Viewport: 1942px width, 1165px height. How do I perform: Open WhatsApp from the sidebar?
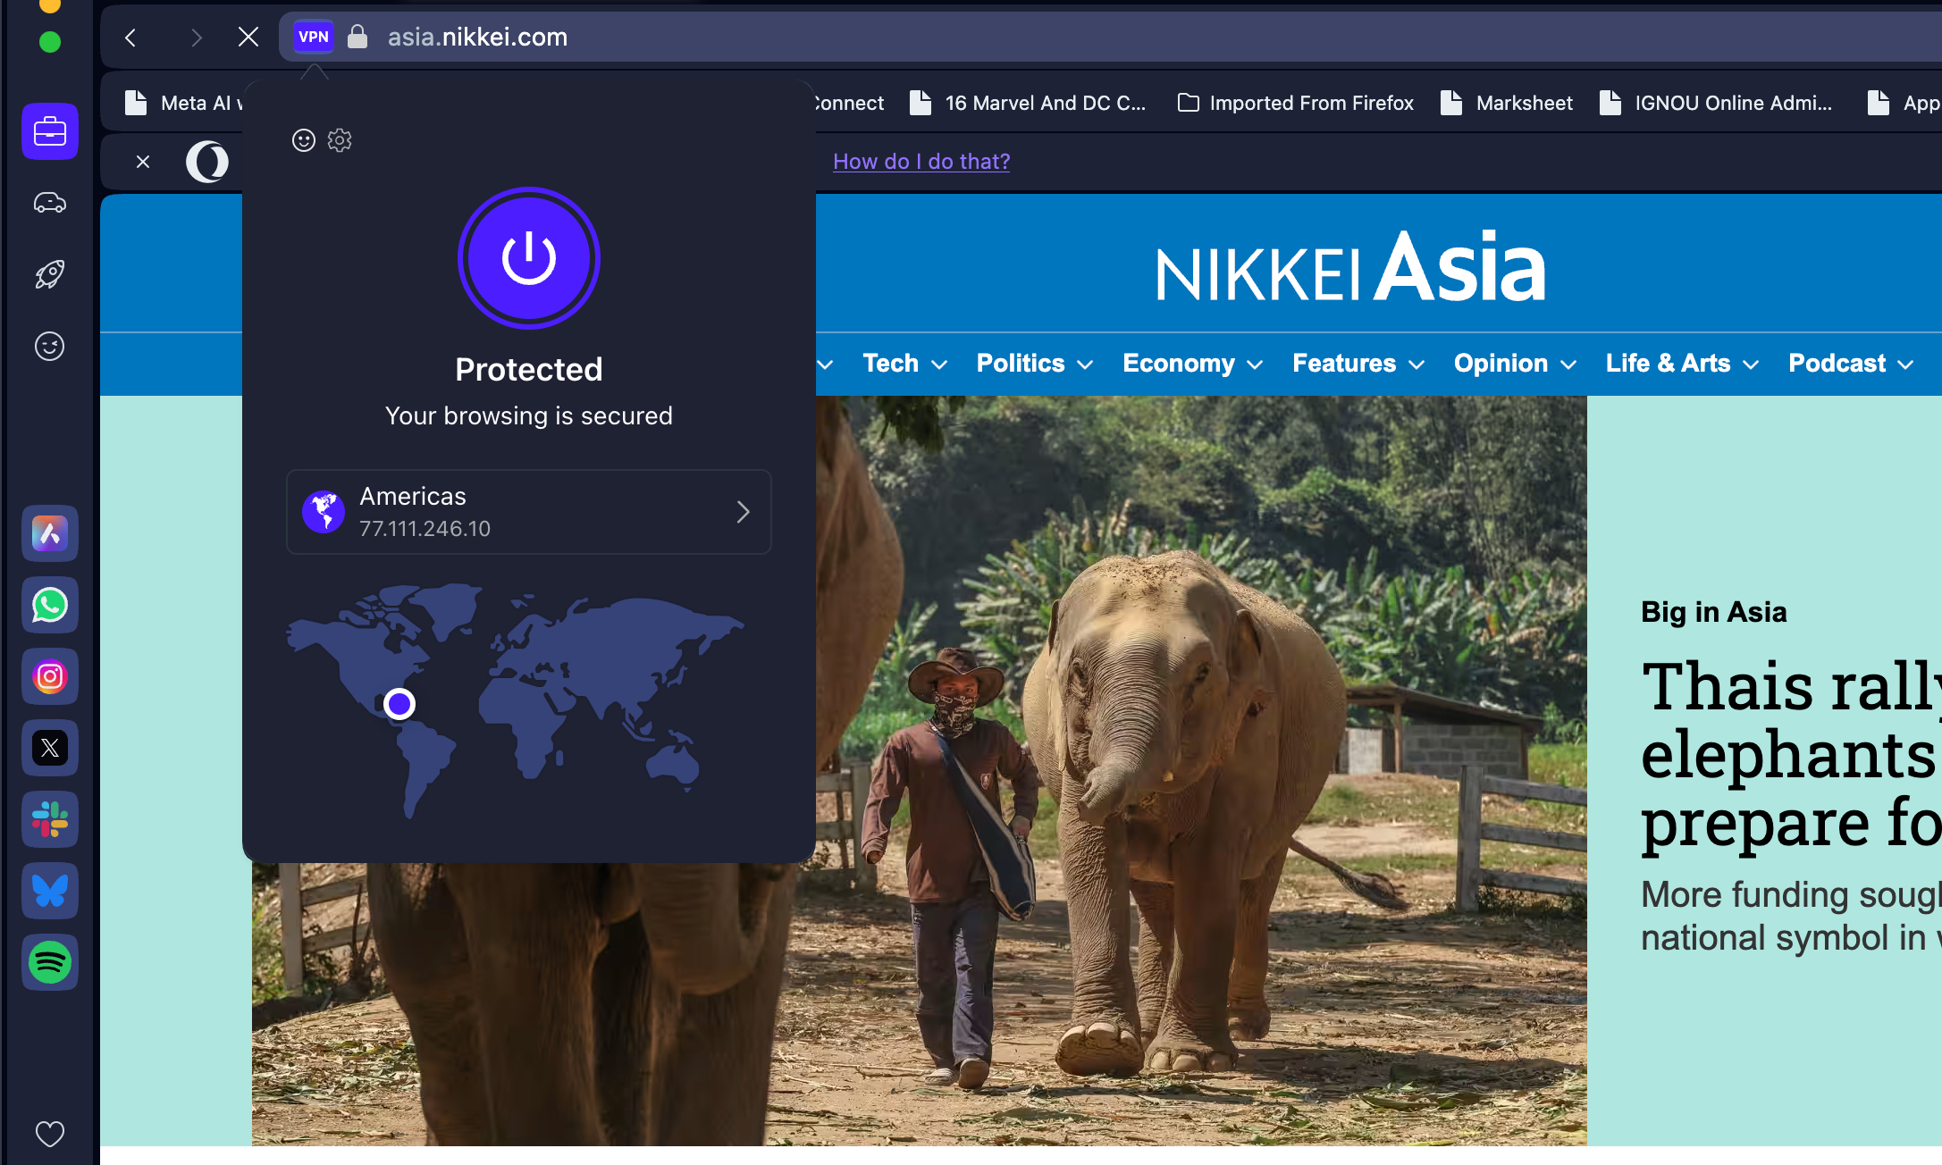49,605
